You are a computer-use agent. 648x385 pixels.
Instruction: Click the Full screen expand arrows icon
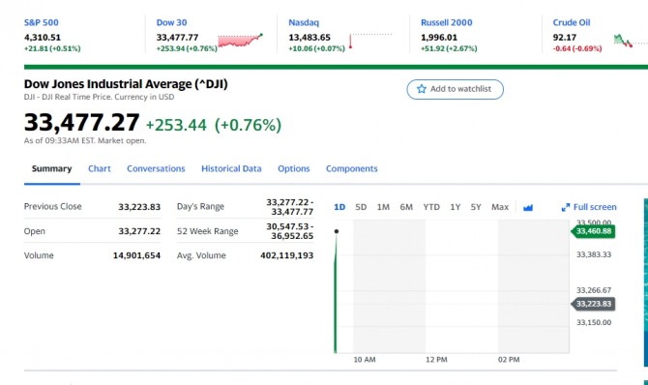[x=566, y=207]
